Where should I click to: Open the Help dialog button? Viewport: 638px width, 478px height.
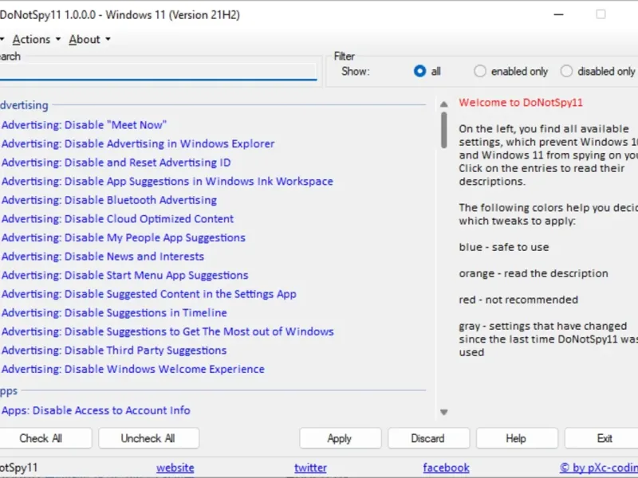pos(516,438)
